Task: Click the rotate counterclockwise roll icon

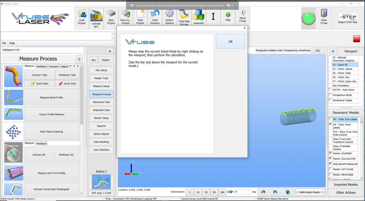Action: pyautogui.click(x=263, y=192)
